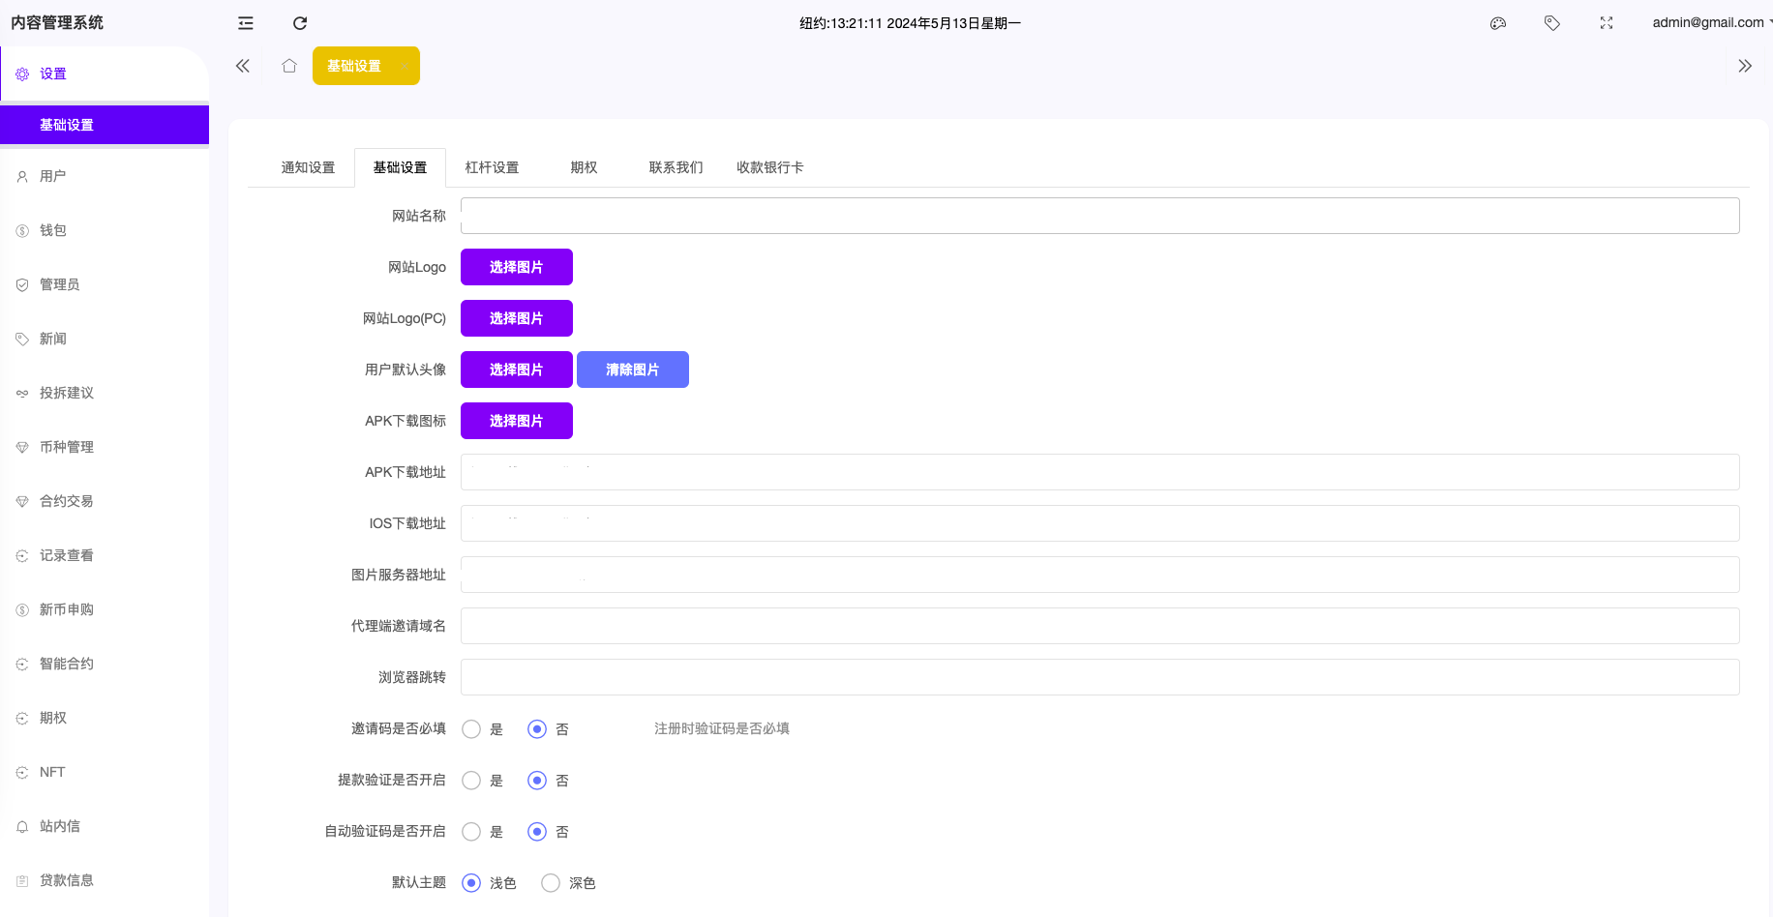Collapse the sidebar with the menu fold icon

[x=246, y=23]
